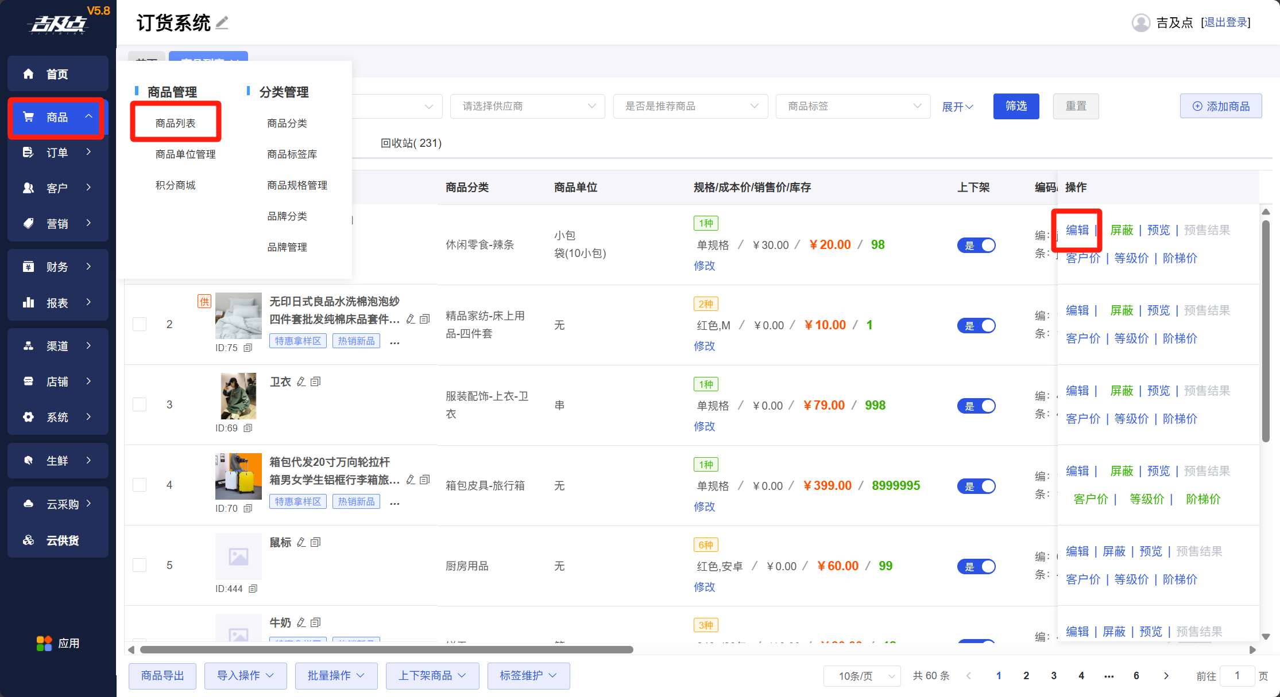Click the 应用 colorful apps icon

coord(44,643)
